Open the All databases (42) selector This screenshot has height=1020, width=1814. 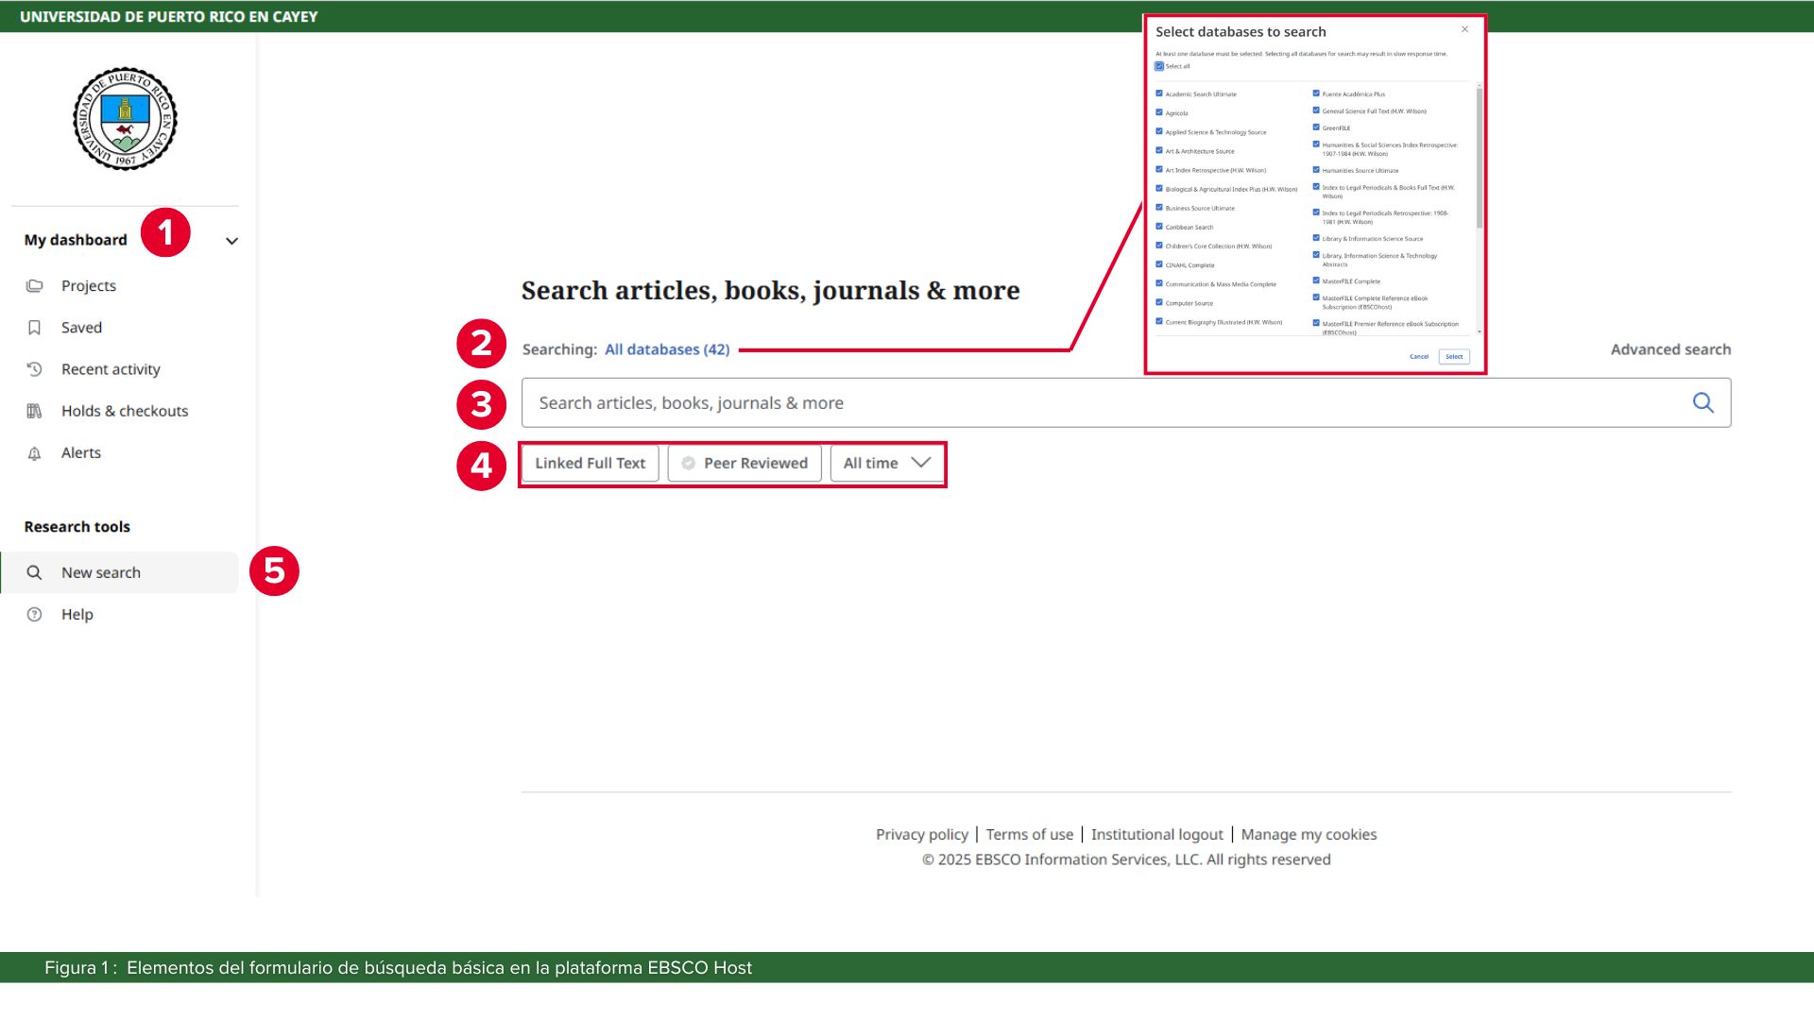pos(666,349)
